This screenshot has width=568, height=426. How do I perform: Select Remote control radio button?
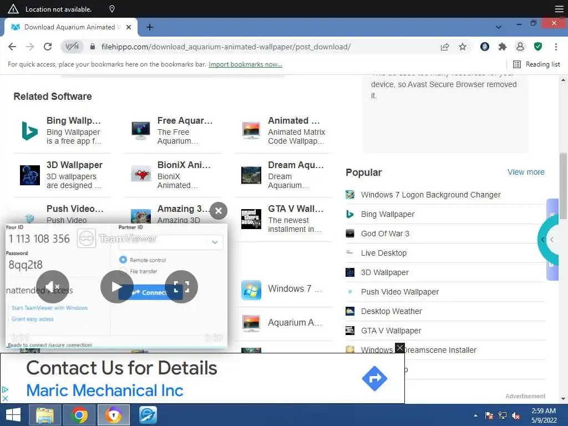(x=123, y=260)
